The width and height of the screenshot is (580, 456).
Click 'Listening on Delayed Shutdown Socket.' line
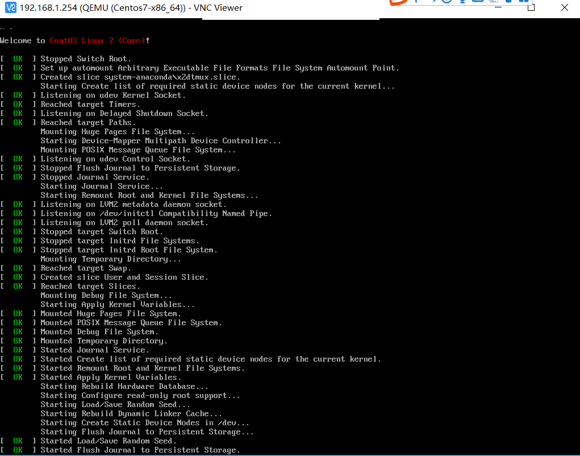pyautogui.click(x=124, y=113)
